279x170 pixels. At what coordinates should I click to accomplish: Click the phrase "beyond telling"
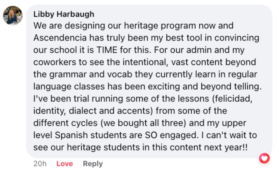pos(231,86)
